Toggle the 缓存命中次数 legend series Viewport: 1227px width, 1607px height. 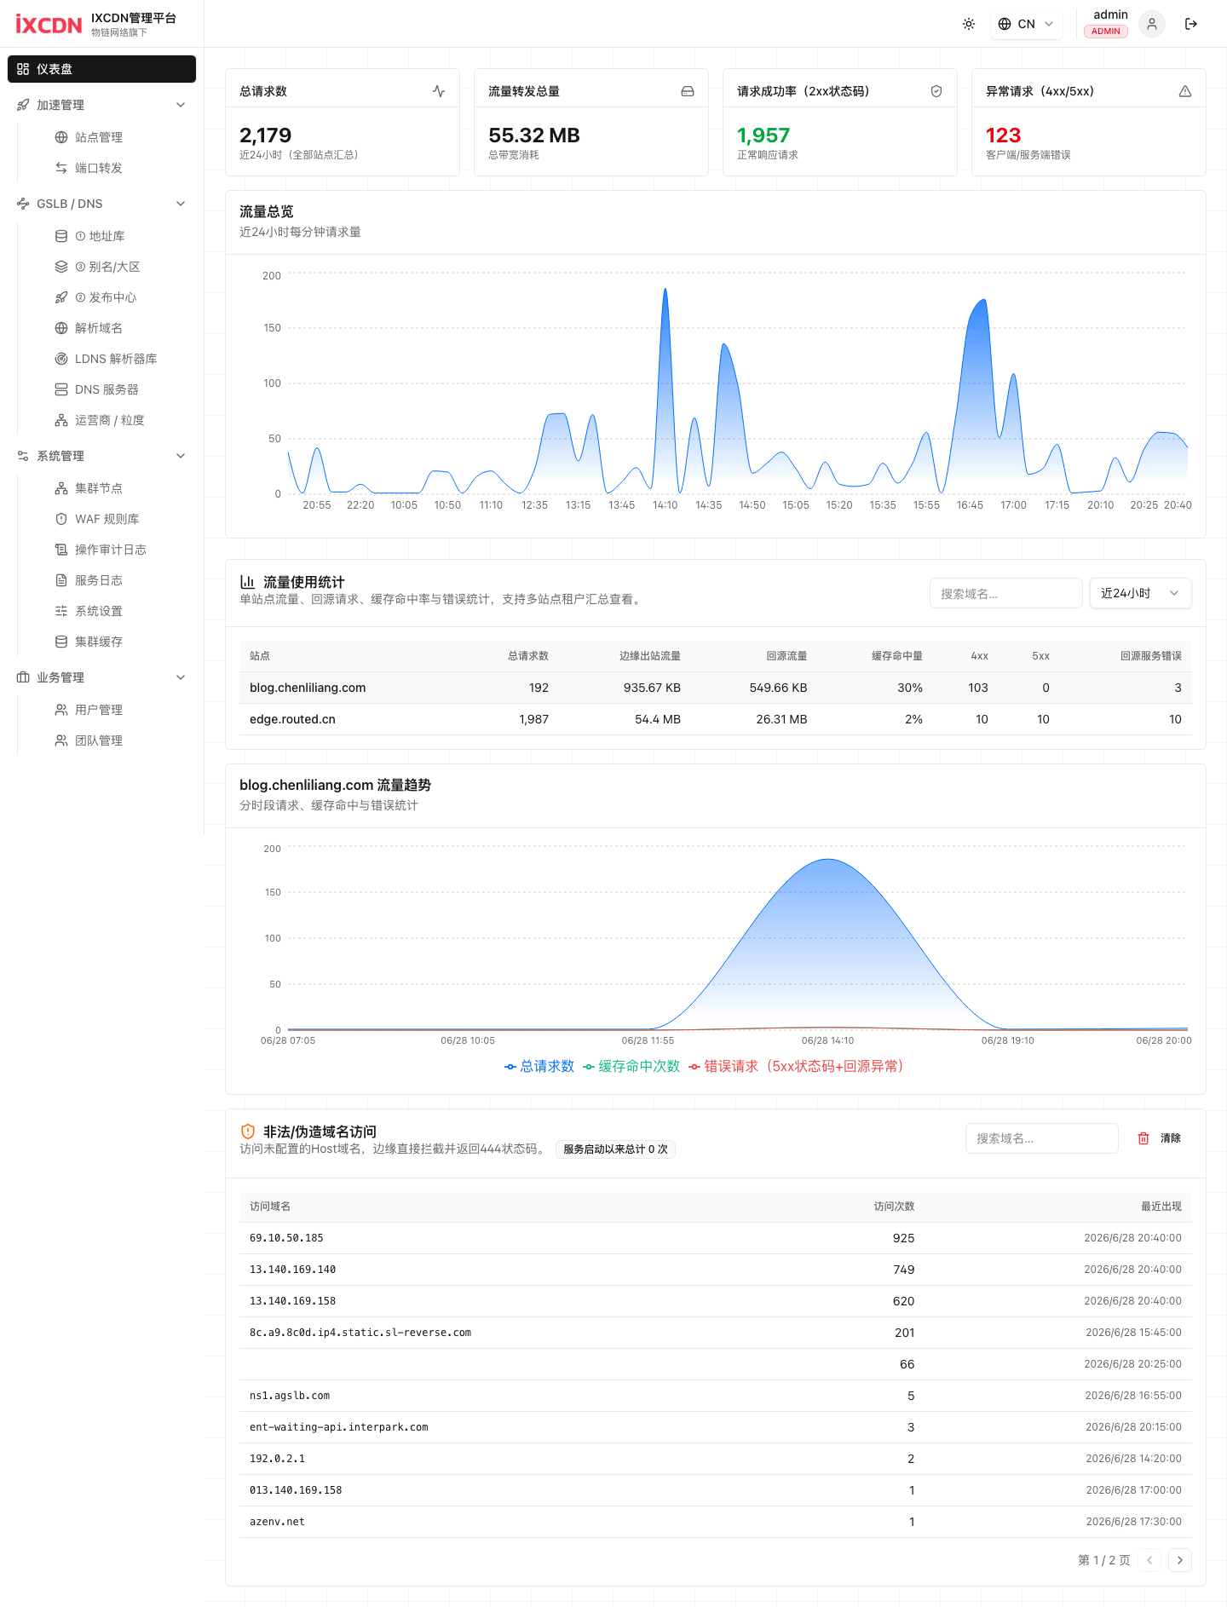631,1066
